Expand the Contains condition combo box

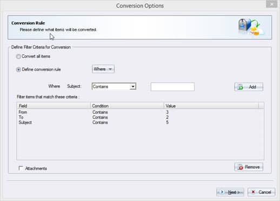[114, 87]
